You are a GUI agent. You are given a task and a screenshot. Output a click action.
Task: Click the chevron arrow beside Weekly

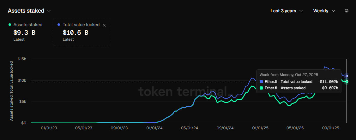point(333,11)
